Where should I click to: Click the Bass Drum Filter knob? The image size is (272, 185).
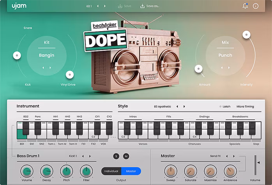point(87,171)
